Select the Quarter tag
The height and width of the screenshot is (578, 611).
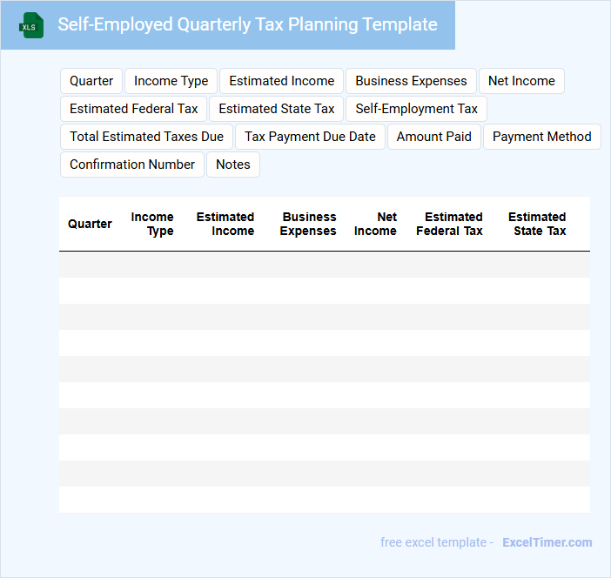tap(91, 81)
